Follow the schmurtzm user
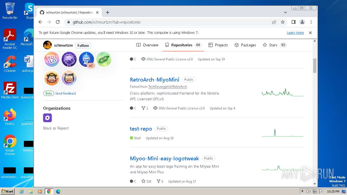This screenshot has height=195, width=347. click(83, 45)
